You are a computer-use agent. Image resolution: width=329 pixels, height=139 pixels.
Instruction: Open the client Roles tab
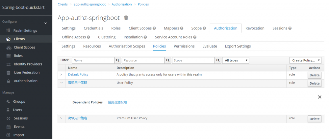(116, 28)
